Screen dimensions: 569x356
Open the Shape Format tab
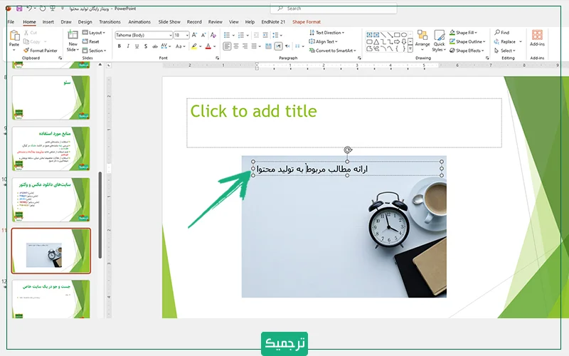pos(307,22)
